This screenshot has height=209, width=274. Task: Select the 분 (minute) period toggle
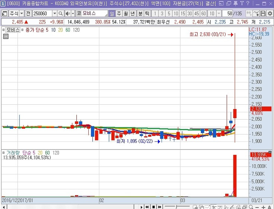tap(140, 13)
